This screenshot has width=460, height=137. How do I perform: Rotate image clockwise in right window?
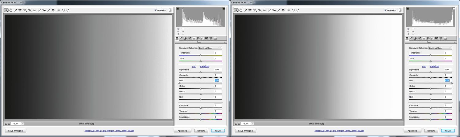tap(298, 10)
